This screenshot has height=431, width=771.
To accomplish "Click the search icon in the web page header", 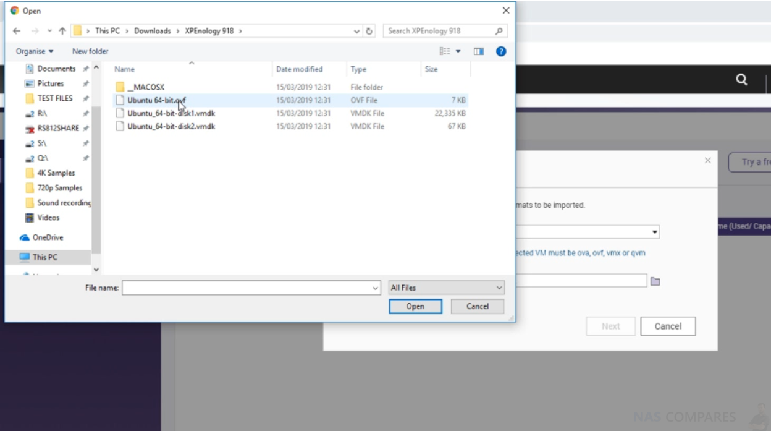I will 742,79.
